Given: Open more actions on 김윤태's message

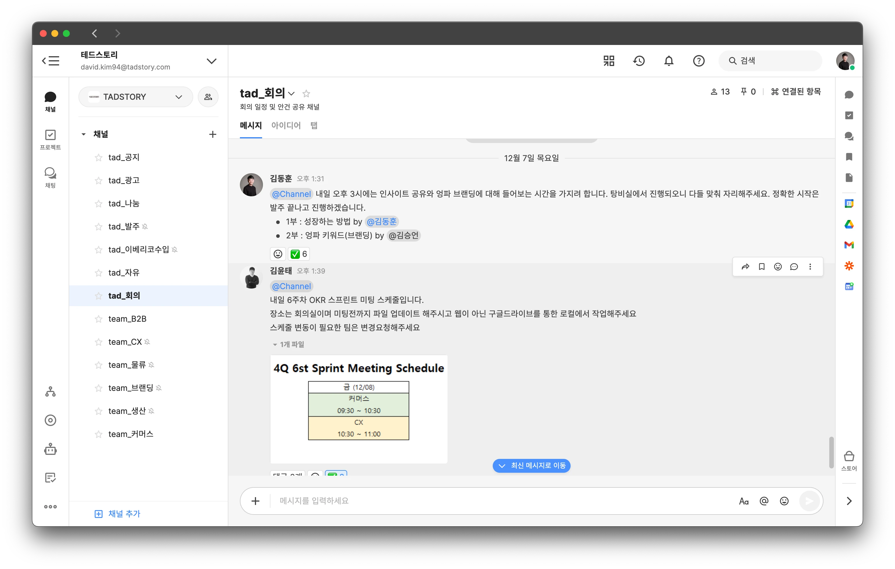Looking at the screenshot, I should (x=810, y=266).
